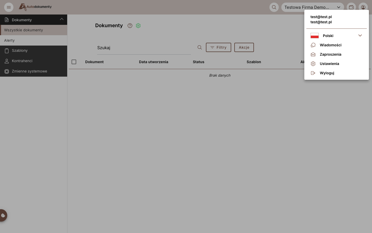Expand the Polski language chevron
372x233 pixels.
pyautogui.click(x=360, y=35)
